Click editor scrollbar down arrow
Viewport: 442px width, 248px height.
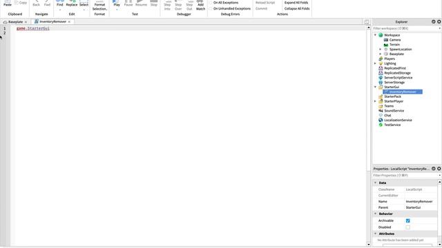(368, 245)
